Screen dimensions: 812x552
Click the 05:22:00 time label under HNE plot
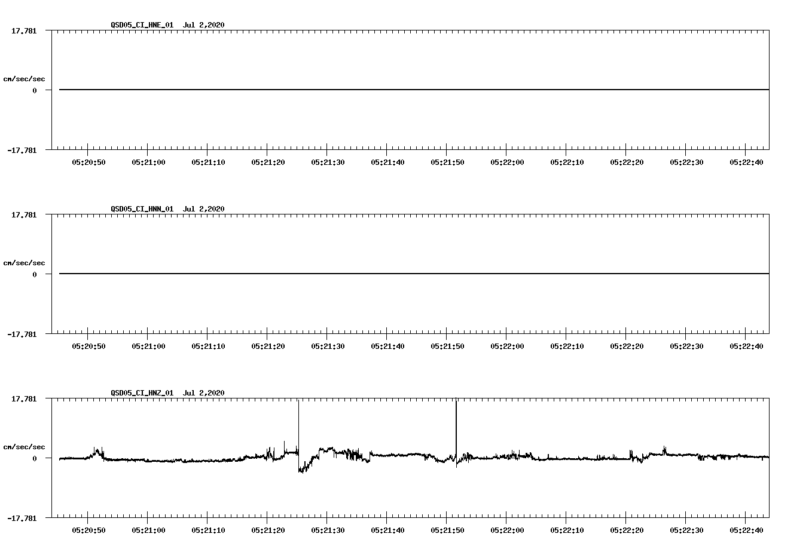pos(507,162)
